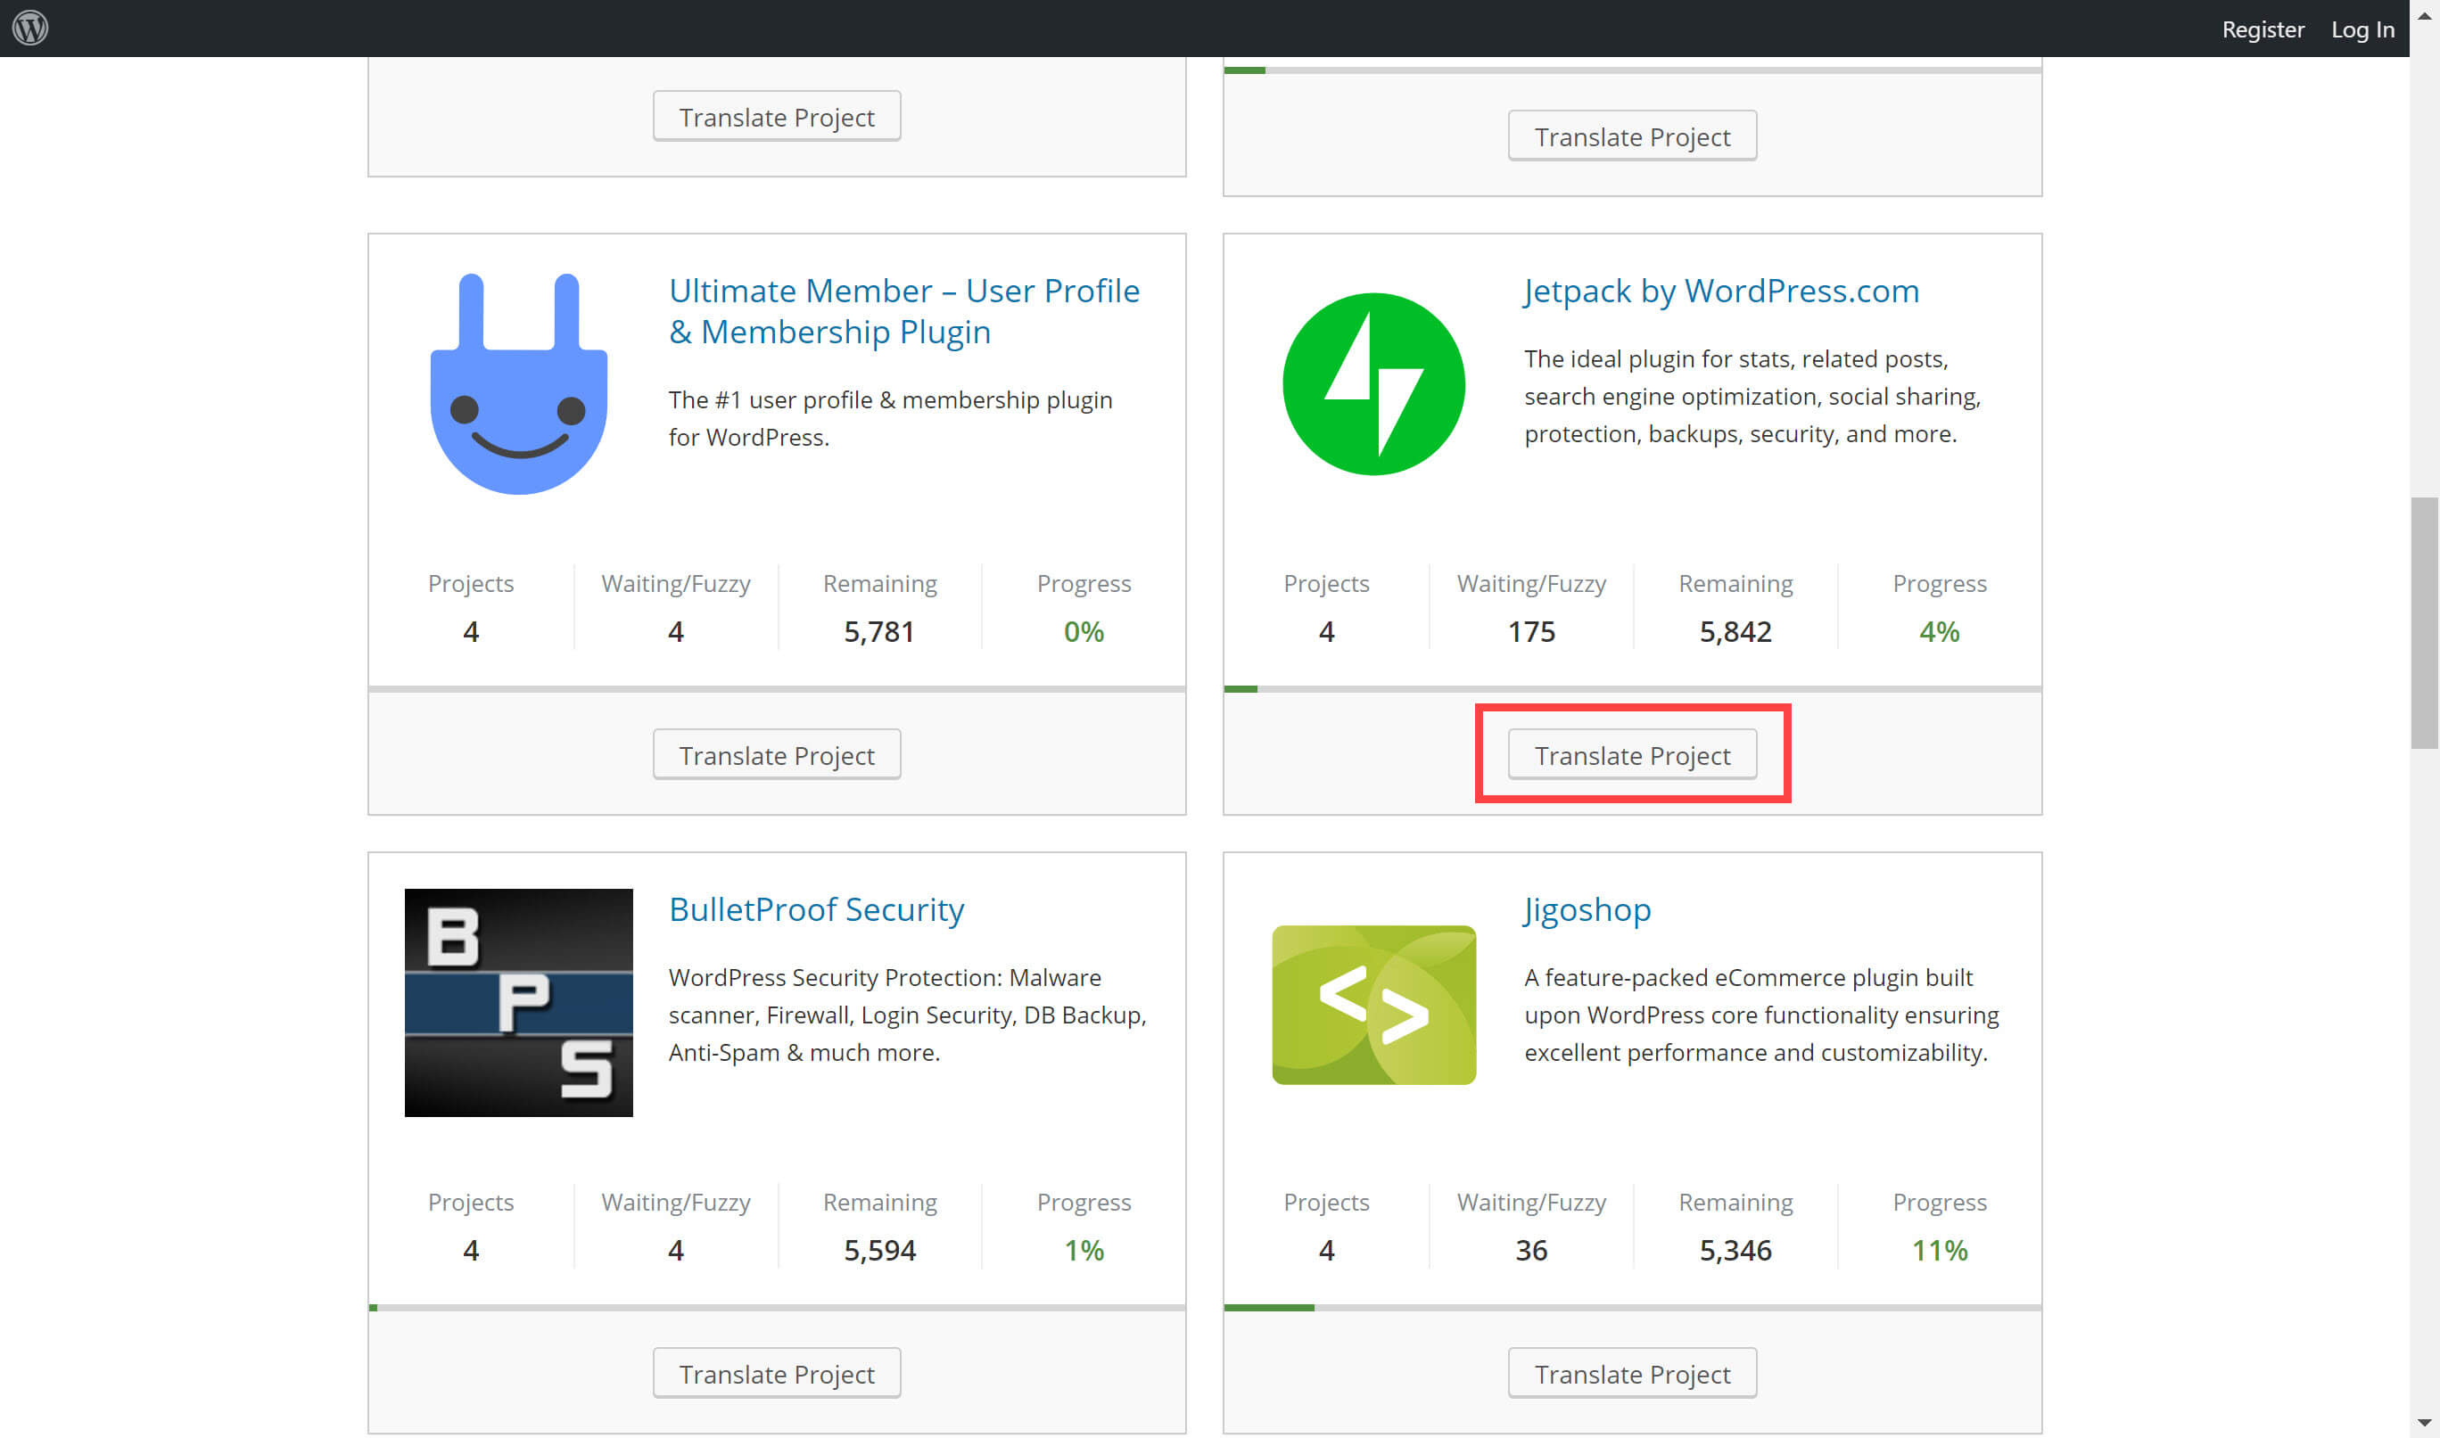Click Jigoshop Waiting/Fuzzy value 36

pyautogui.click(x=1531, y=1250)
